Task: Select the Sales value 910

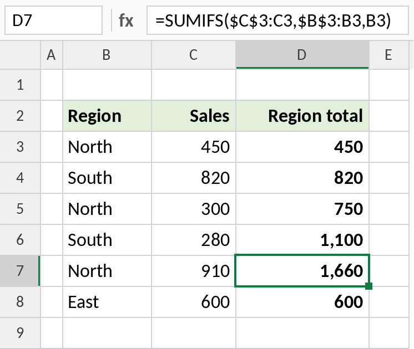Action: (x=194, y=271)
